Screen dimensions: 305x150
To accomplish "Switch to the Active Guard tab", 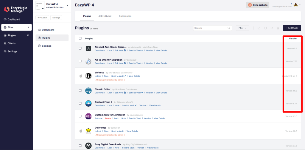I will 105,16.
